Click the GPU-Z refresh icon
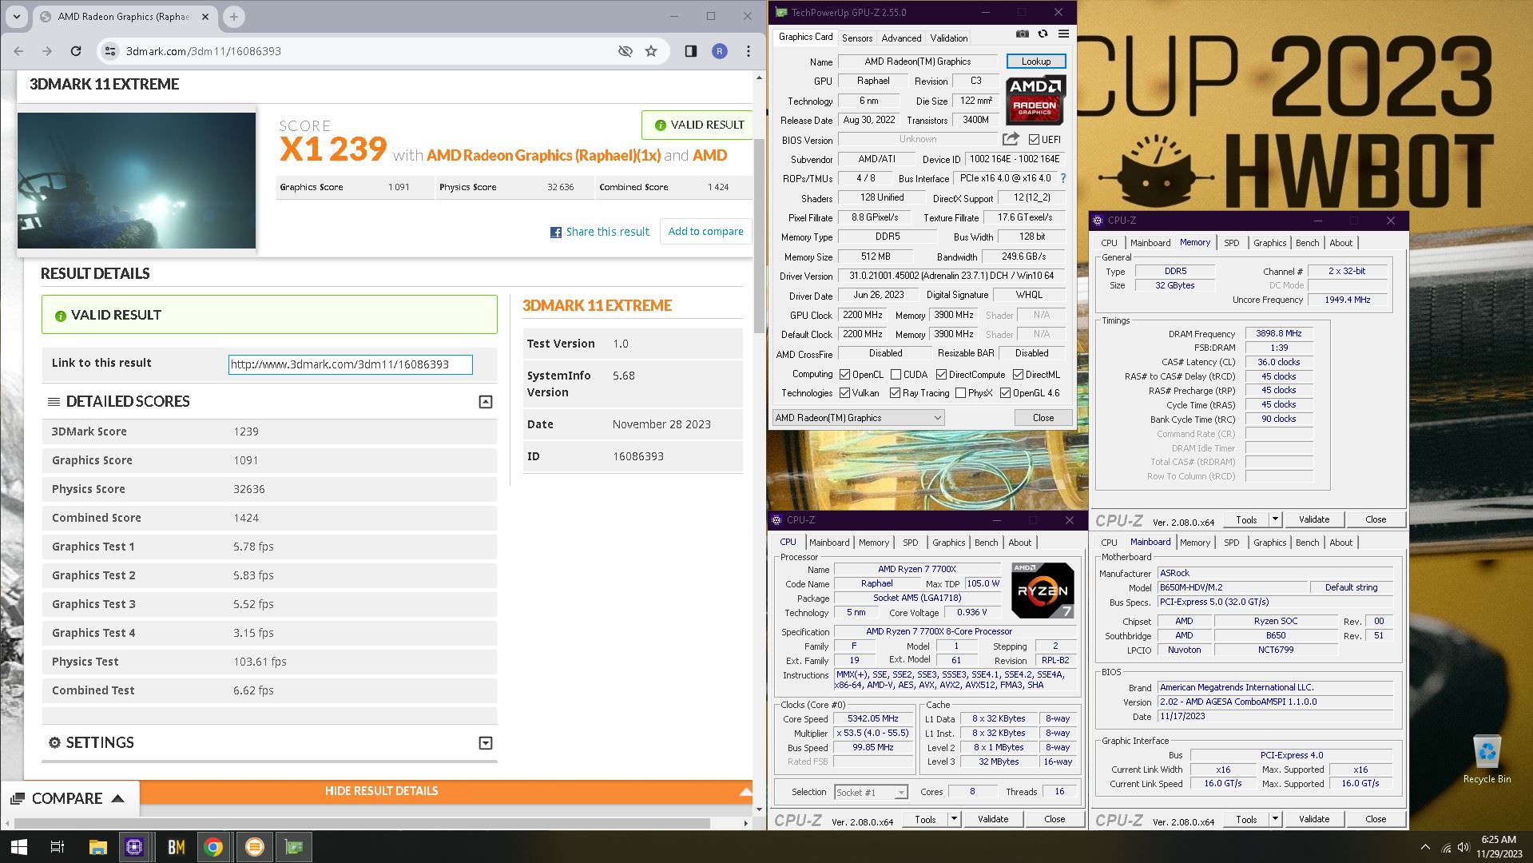The width and height of the screenshot is (1533, 863). 1043,34
